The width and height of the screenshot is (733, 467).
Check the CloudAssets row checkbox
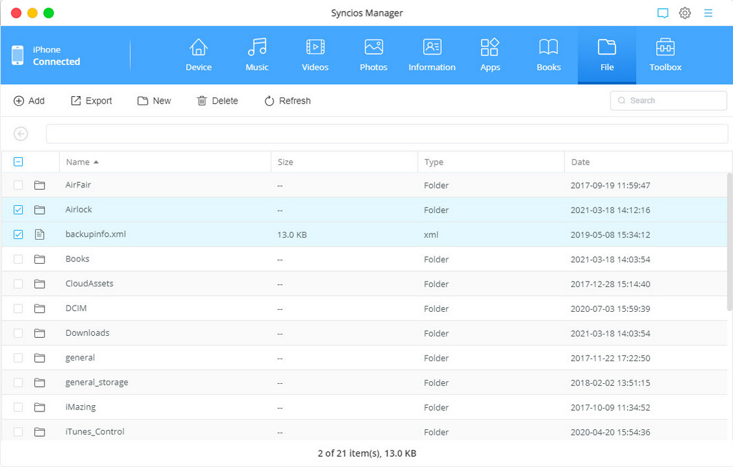tap(19, 284)
